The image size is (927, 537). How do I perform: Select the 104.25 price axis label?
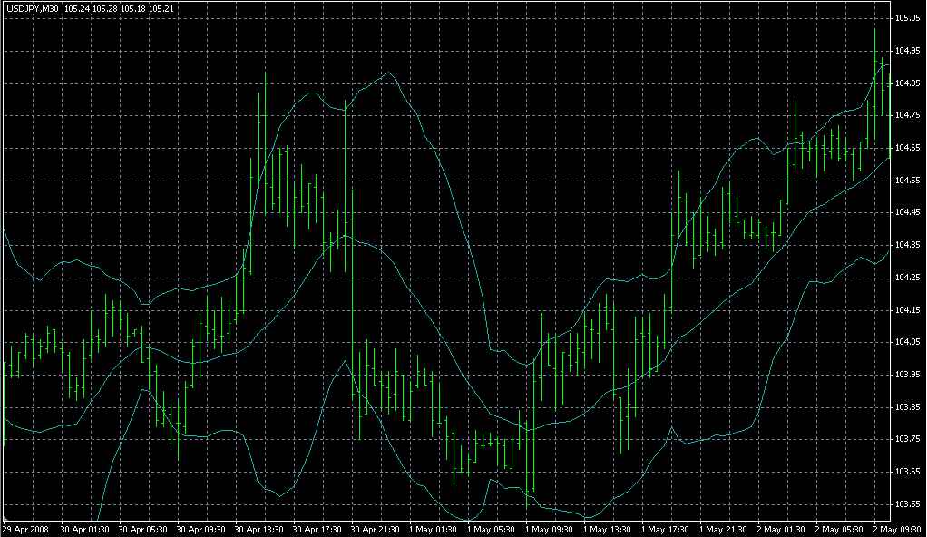(907, 278)
